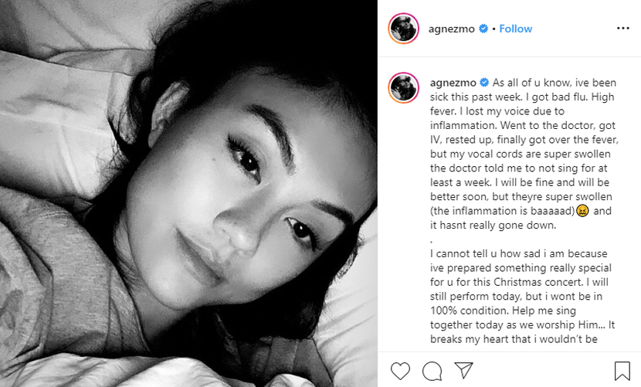
Task: Open comments via speech bubble icon
Action: [x=432, y=371]
